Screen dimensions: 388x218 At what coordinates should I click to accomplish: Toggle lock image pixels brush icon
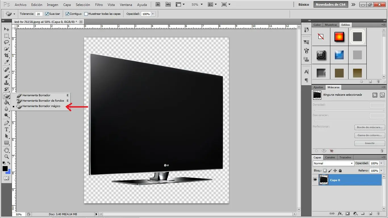[x=330, y=171]
